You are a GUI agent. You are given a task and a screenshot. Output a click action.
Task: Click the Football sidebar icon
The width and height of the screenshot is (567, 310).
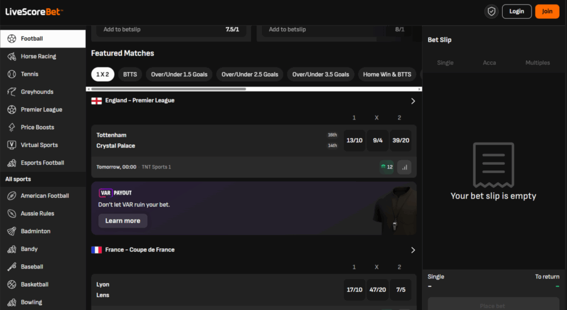[12, 39]
